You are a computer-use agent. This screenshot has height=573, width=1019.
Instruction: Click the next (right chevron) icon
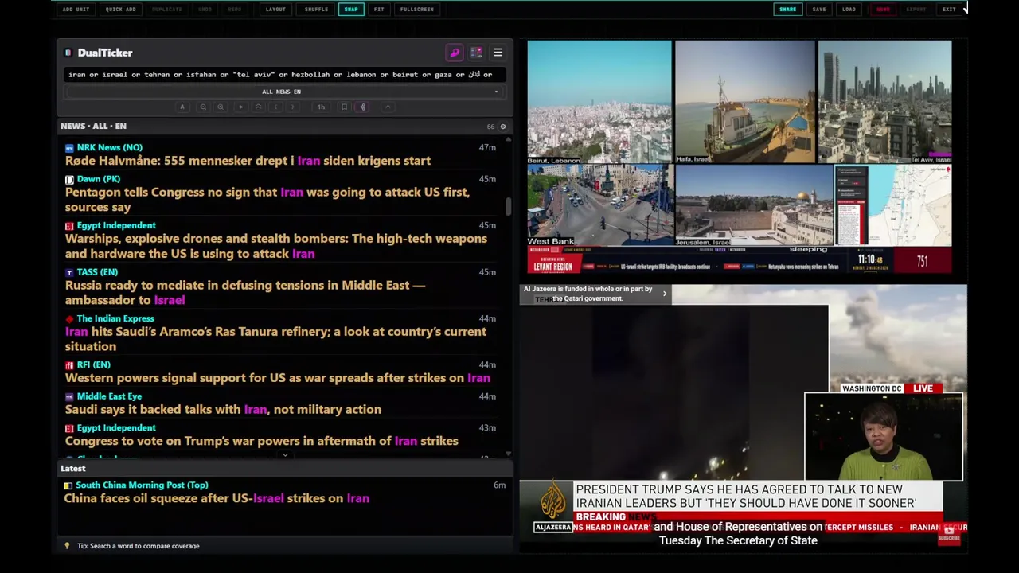pyautogui.click(x=292, y=107)
